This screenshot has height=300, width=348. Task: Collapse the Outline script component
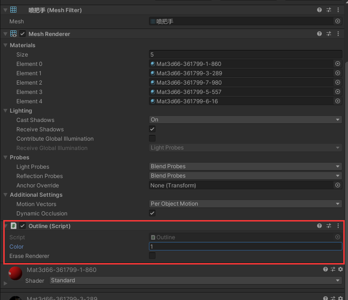(6, 226)
